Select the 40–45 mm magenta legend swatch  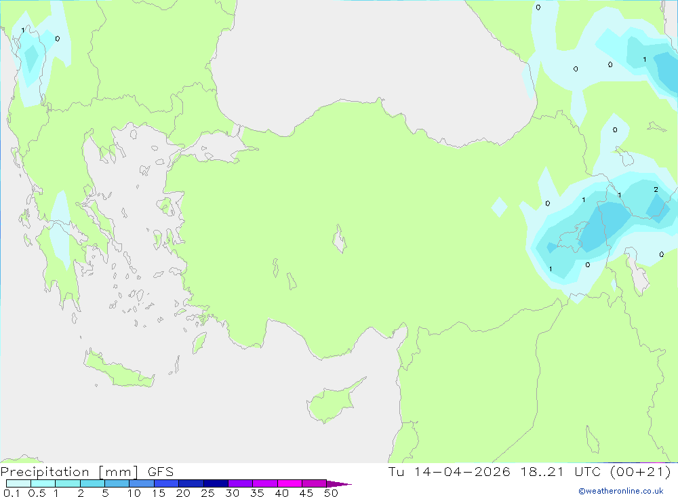[x=290, y=483]
